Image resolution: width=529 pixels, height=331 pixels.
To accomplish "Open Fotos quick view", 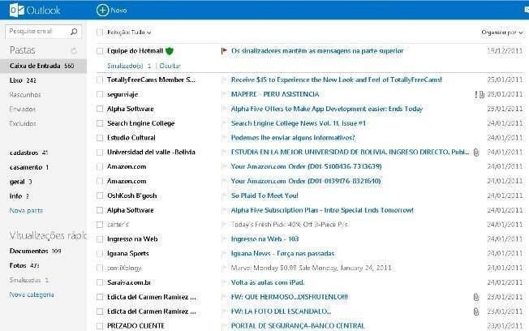I will tap(24, 265).
